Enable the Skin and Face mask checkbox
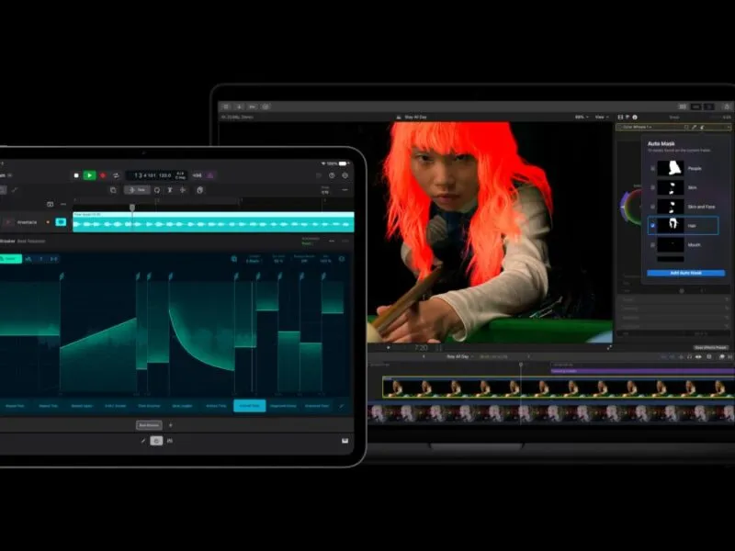735x551 pixels. coord(652,206)
